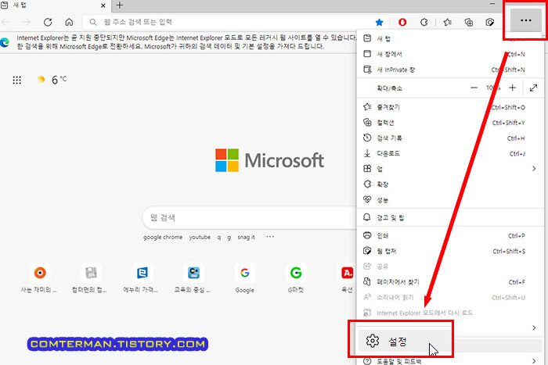Open 성능 (Performance) from menu
The height and width of the screenshot is (365, 548).
pos(450,199)
